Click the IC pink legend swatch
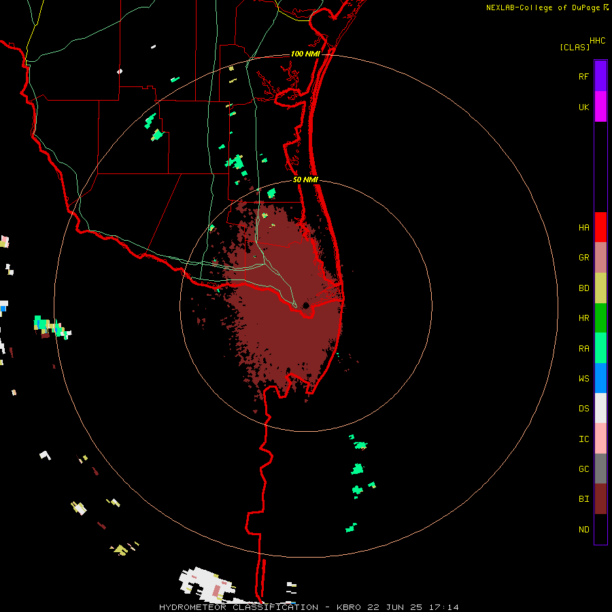 click(x=600, y=439)
